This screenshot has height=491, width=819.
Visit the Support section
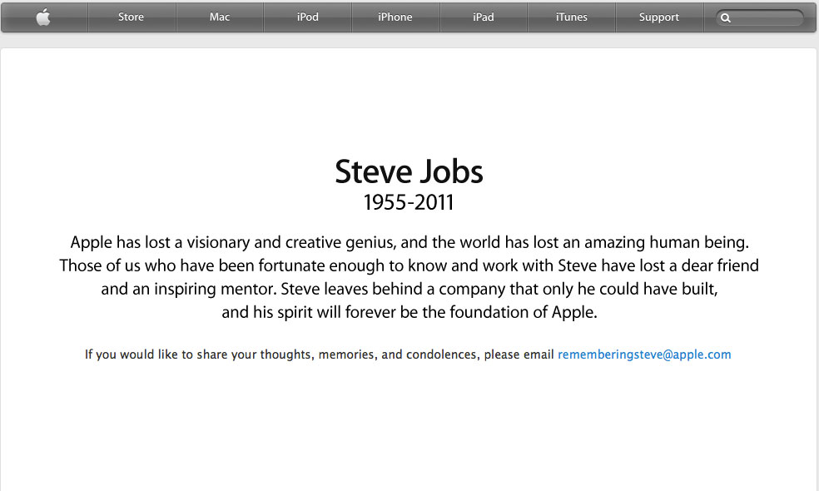coord(658,17)
